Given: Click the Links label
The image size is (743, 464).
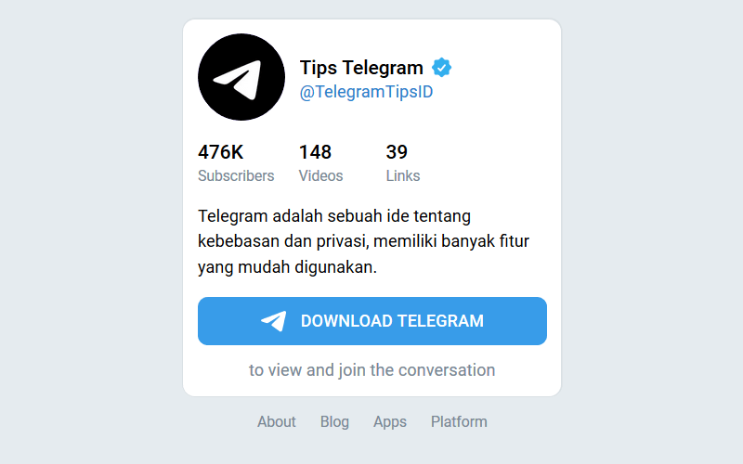Looking at the screenshot, I should (403, 175).
